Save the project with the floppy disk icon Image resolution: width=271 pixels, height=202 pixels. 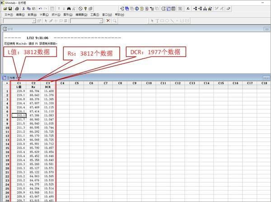pos(10,9)
